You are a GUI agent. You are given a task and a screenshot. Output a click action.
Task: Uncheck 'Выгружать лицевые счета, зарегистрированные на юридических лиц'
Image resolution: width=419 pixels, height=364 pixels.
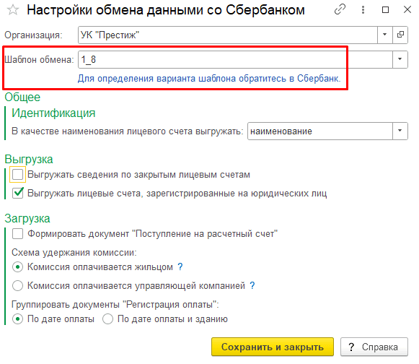tap(17, 193)
